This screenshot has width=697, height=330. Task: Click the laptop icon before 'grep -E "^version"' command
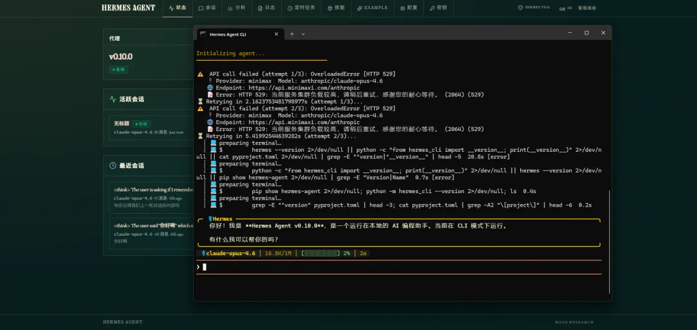tap(214, 205)
